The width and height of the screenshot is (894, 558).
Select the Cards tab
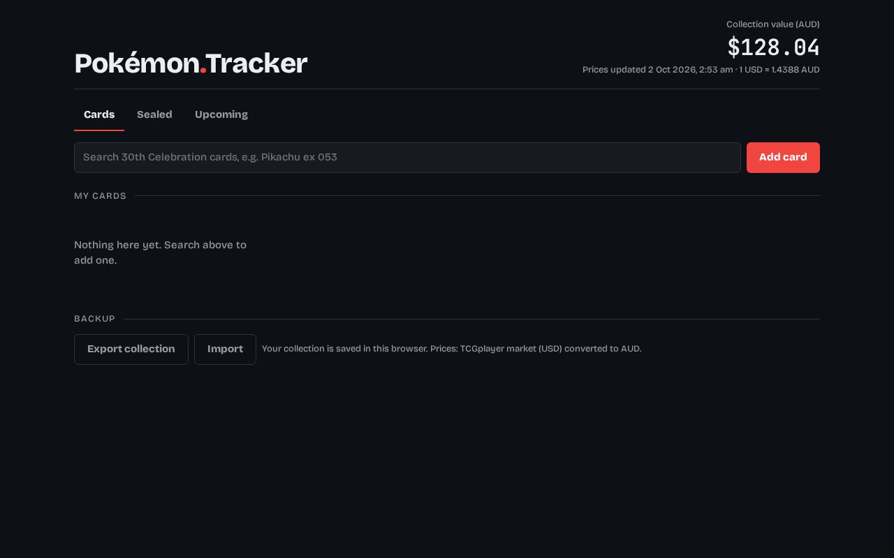click(99, 114)
